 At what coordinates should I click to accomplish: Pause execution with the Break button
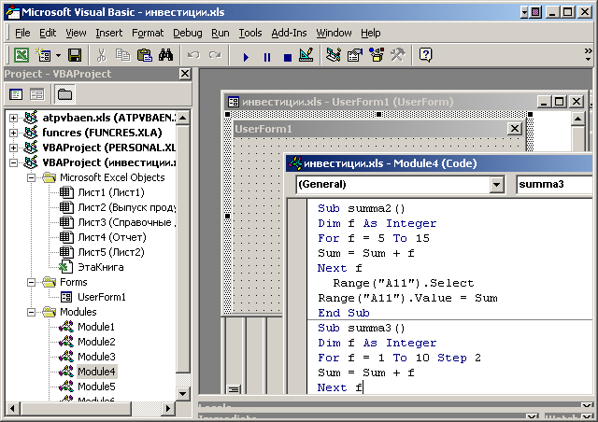(x=267, y=57)
